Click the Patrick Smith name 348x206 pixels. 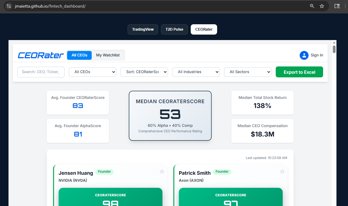[x=195, y=173]
